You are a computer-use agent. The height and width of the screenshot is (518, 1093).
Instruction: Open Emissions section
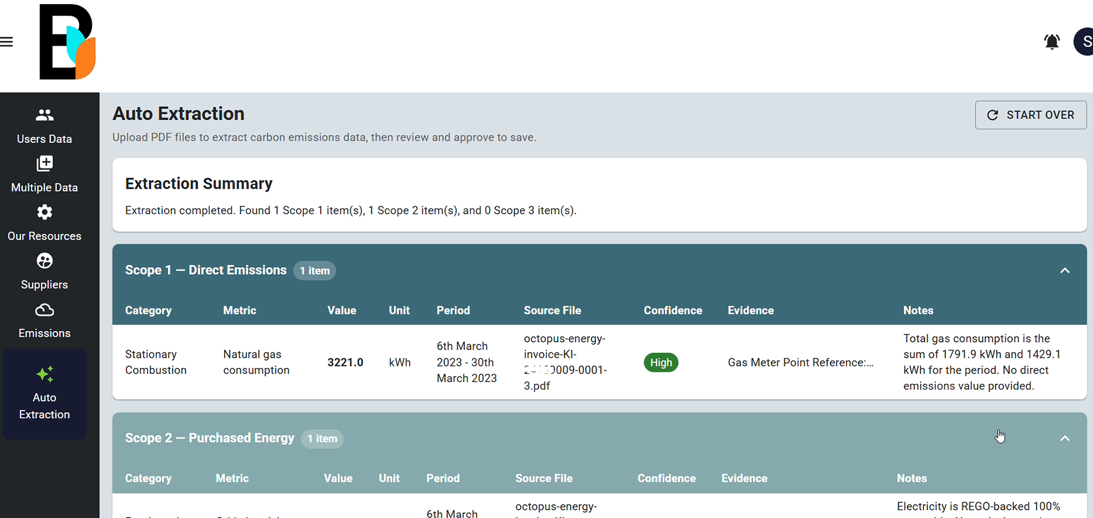pos(45,333)
